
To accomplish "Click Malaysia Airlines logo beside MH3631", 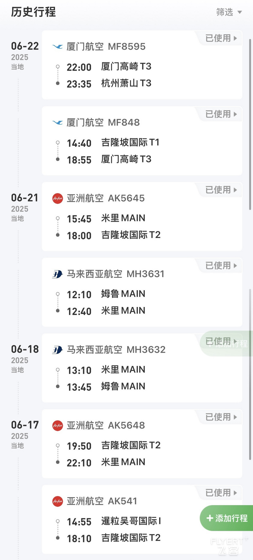I will pyautogui.click(x=58, y=274).
